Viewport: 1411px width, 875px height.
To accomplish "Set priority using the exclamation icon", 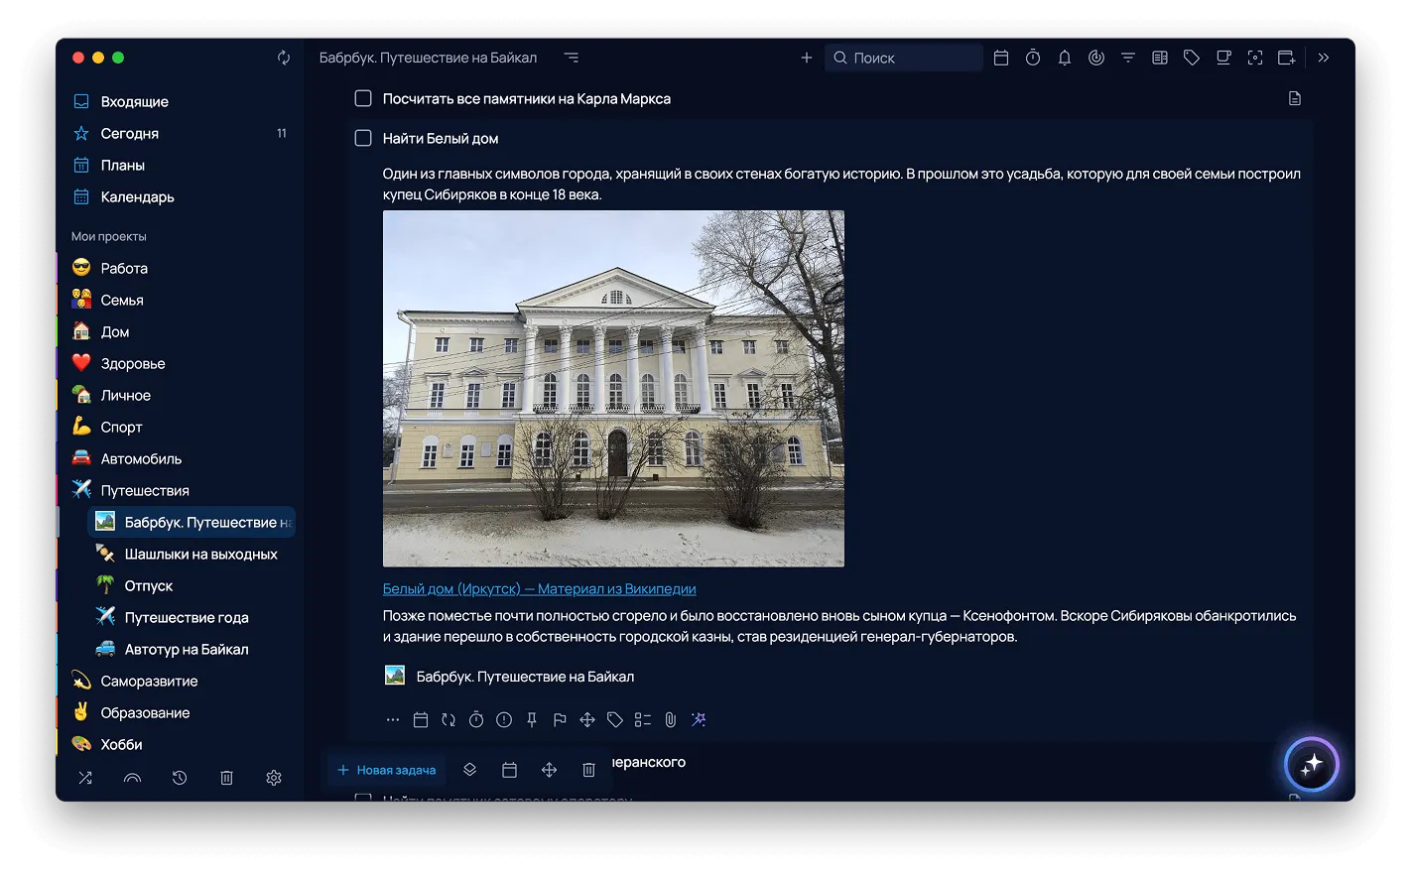I will click(x=504, y=720).
